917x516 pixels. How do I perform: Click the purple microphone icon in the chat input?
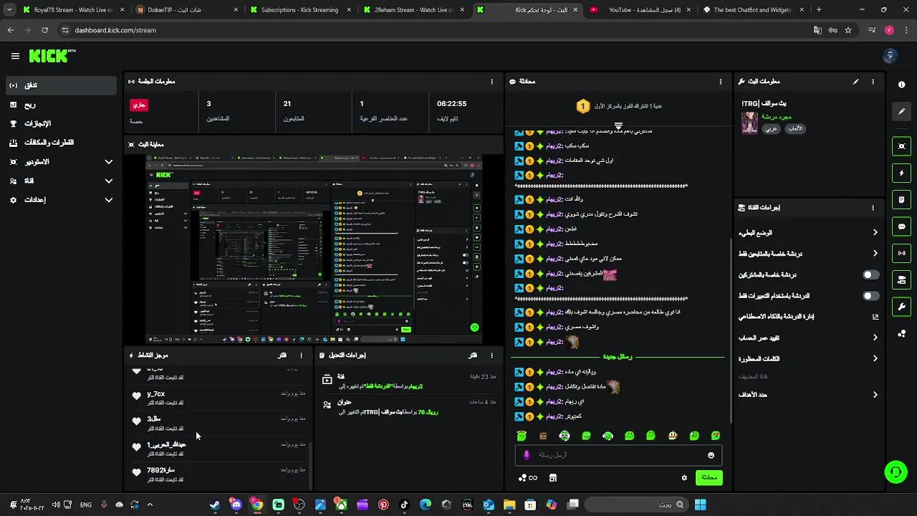pos(527,455)
